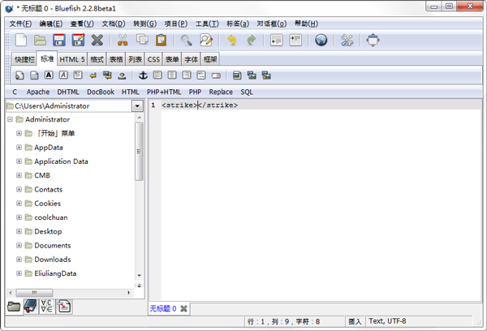
Task: Close the document with the gray X icon
Action: pos(97,40)
